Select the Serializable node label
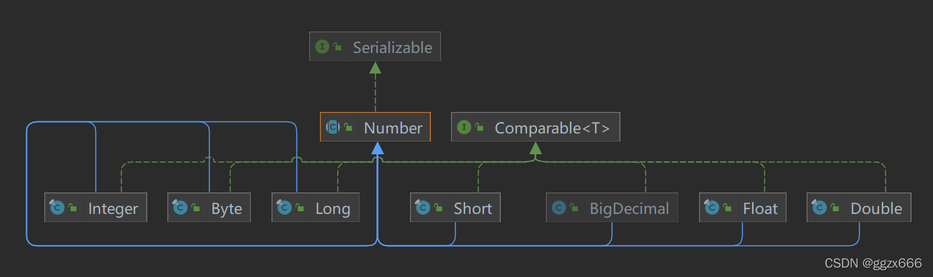 (393, 48)
